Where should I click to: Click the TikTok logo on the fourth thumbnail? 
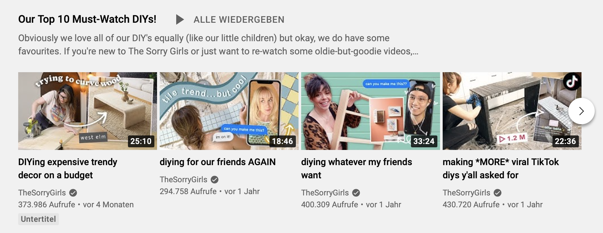(572, 81)
